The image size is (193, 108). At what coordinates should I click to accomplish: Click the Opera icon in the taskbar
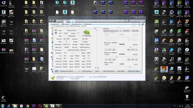[x=40, y=106]
